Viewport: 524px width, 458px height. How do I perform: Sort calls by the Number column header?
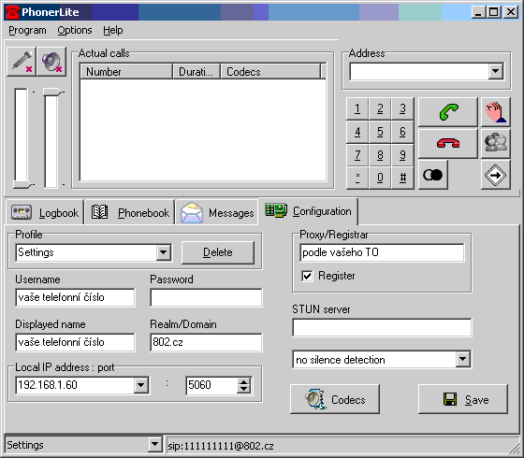click(x=126, y=71)
